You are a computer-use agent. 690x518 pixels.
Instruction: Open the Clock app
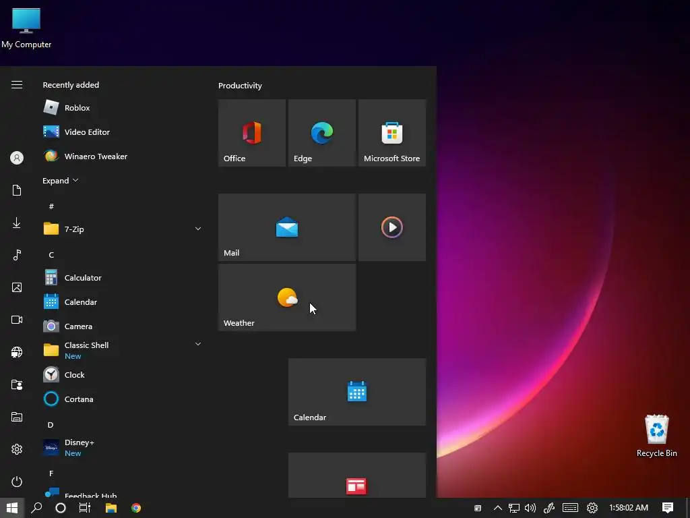(123, 375)
